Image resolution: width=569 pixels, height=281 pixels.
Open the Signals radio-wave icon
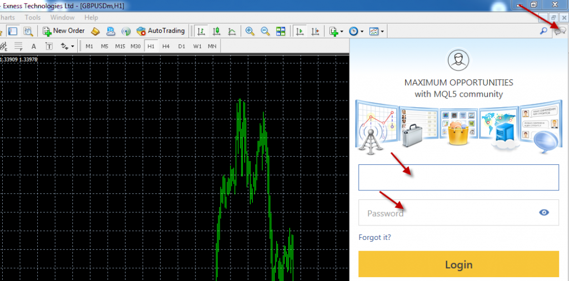click(x=126, y=31)
